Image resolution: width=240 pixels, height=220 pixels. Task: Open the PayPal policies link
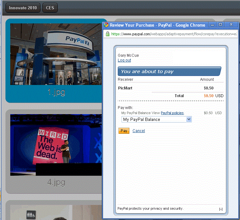(x=172, y=113)
